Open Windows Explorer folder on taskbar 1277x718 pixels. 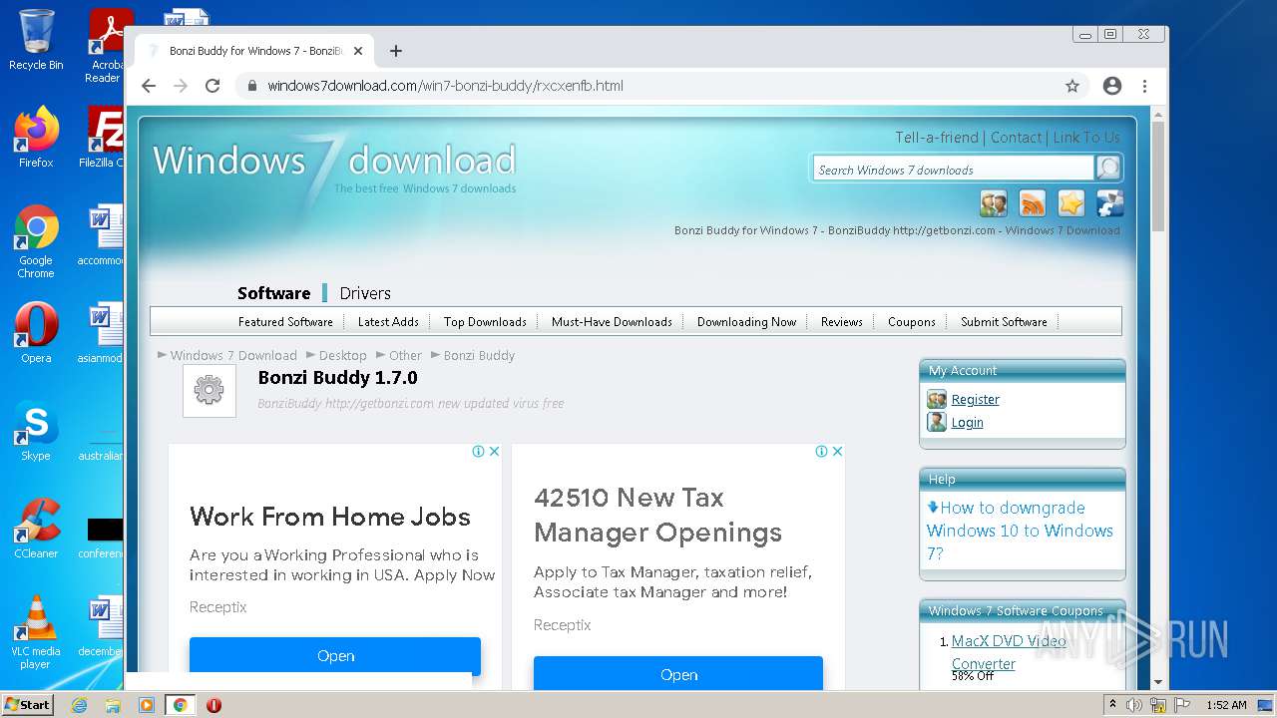[x=113, y=705]
